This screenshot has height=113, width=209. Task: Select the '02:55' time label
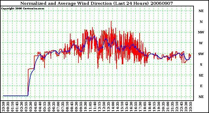pyautogui.click(x=26, y=107)
